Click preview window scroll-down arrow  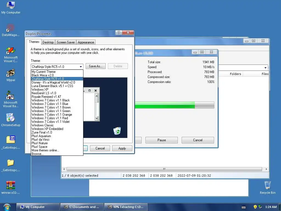click(97, 118)
